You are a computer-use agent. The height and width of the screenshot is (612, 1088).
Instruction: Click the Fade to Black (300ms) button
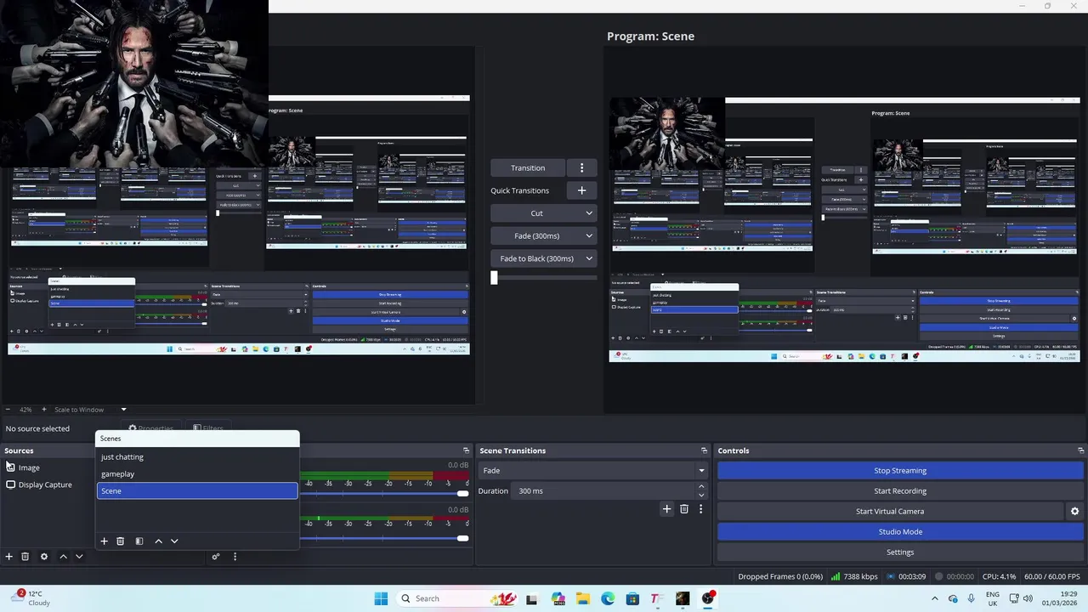click(x=536, y=258)
